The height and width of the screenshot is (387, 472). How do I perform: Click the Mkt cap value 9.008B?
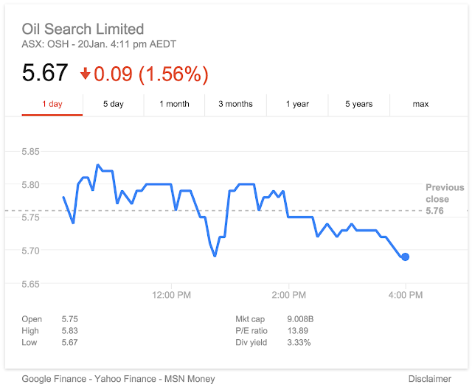[x=300, y=319]
